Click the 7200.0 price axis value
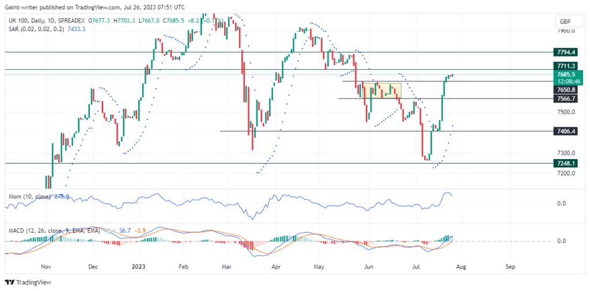The height and width of the screenshot is (291, 590). 567,173
